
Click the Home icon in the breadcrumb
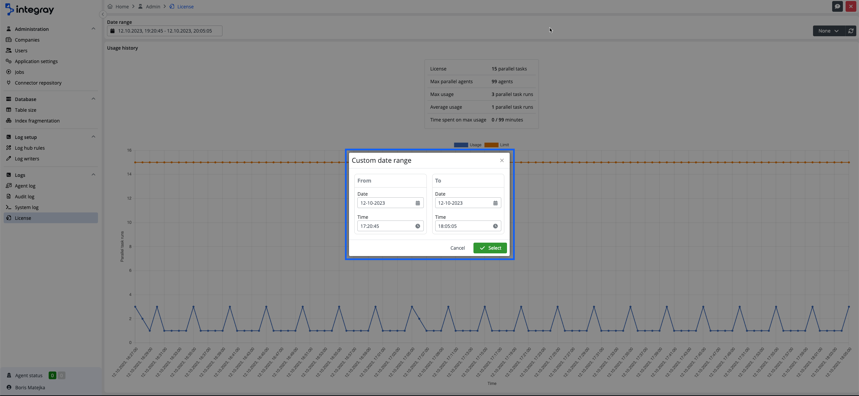(x=110, y=6)
